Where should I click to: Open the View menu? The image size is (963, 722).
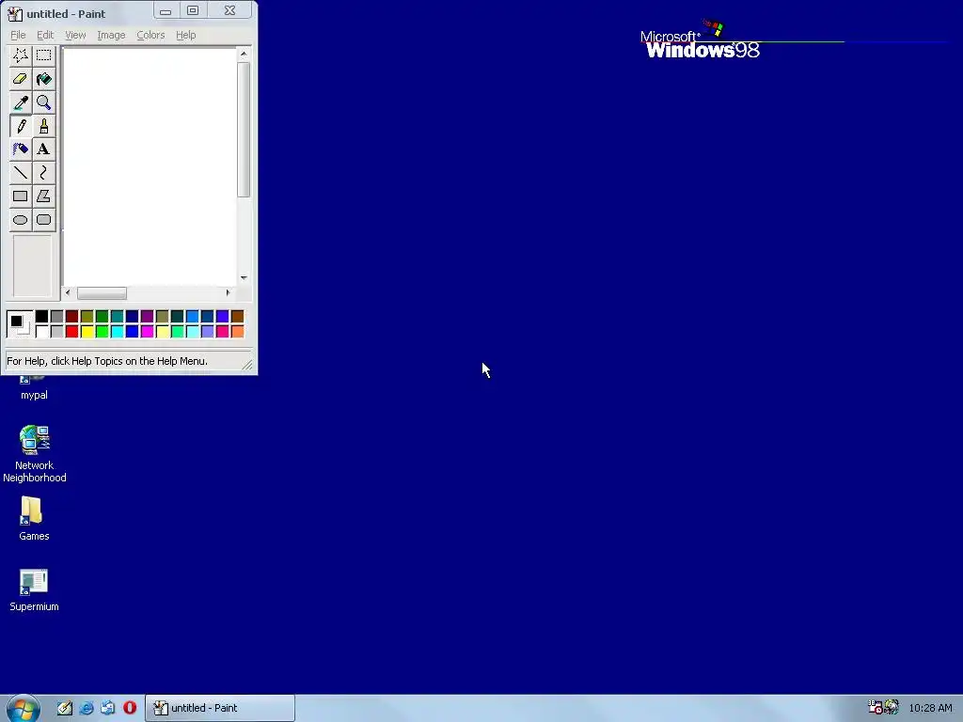coord(75,35)
